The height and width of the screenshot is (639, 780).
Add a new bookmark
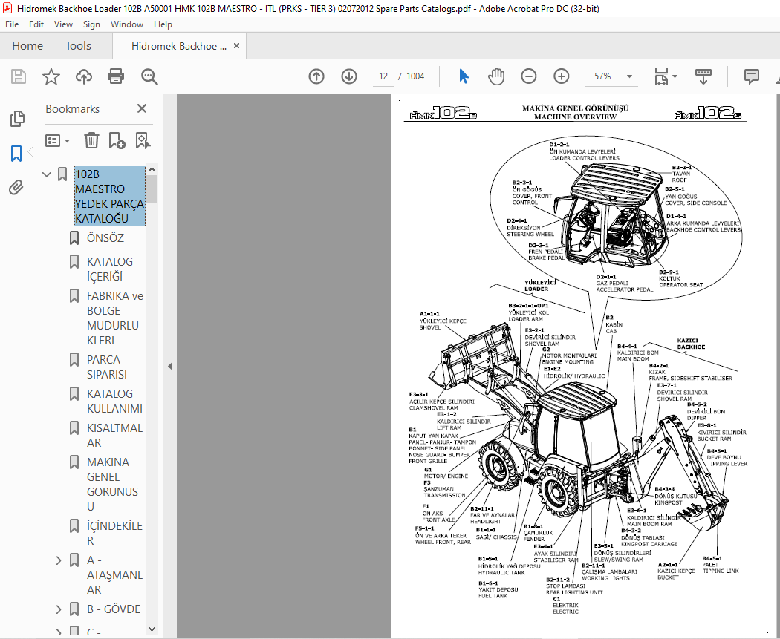(117, 140)
